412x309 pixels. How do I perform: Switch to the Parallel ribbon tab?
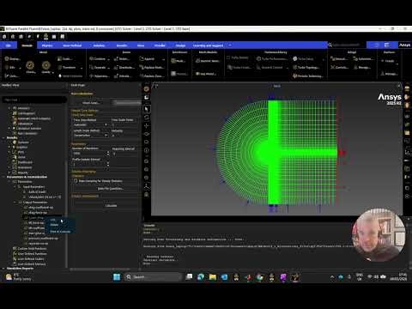click(160, 45)
